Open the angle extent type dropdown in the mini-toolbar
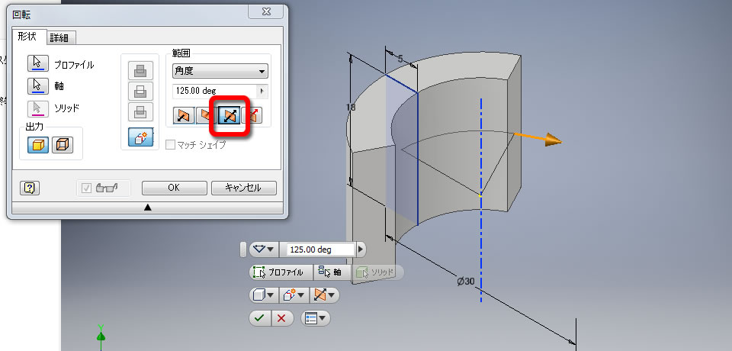Screen dimensions: 732x351 point(264,250)
